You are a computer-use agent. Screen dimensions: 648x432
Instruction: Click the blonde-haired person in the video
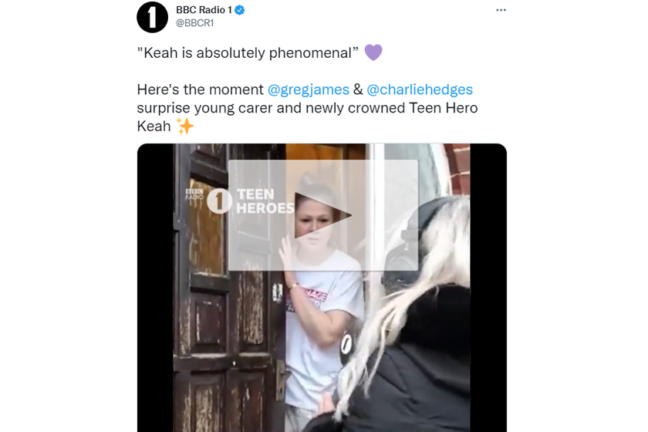click(x=432, y=309)
